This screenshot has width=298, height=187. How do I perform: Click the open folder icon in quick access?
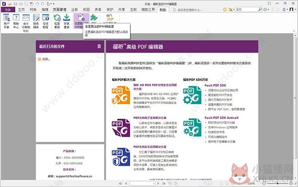click(10, 4)
